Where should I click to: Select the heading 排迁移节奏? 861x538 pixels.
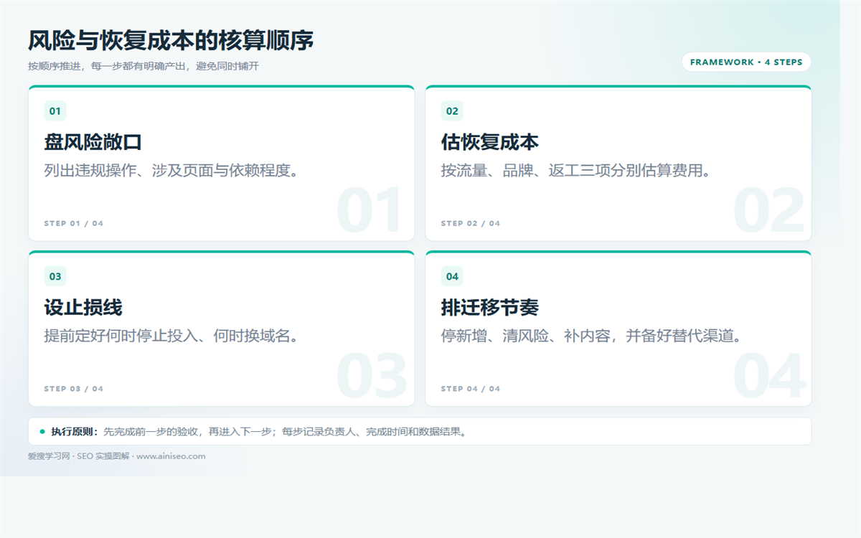pyautogui.click(x=490, y=308)
